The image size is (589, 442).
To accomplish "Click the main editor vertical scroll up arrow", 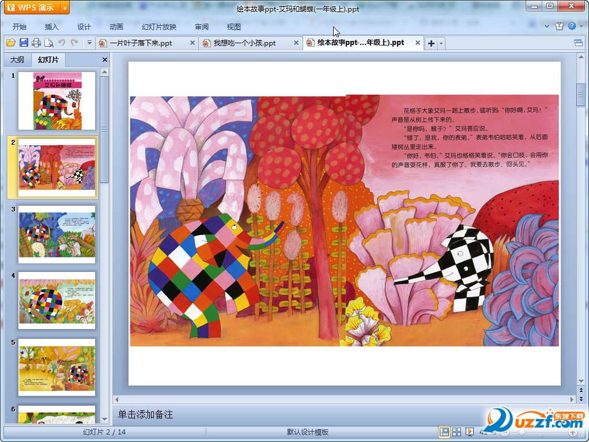I will tap(581, 57).
